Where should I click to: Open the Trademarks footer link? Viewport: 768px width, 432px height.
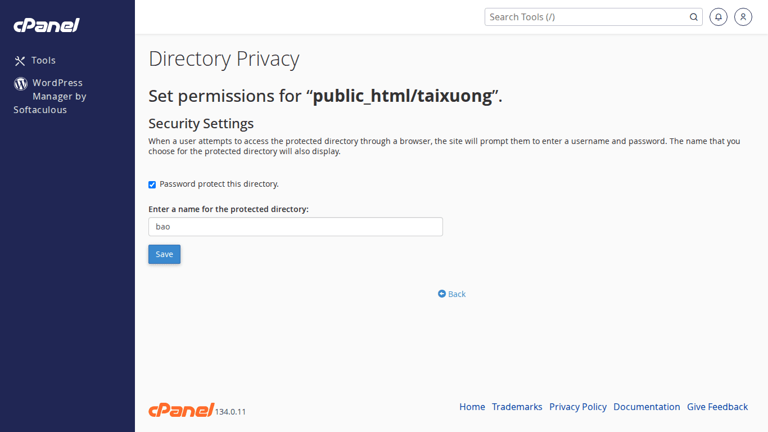pyautogui.click(x=517, y=407)
